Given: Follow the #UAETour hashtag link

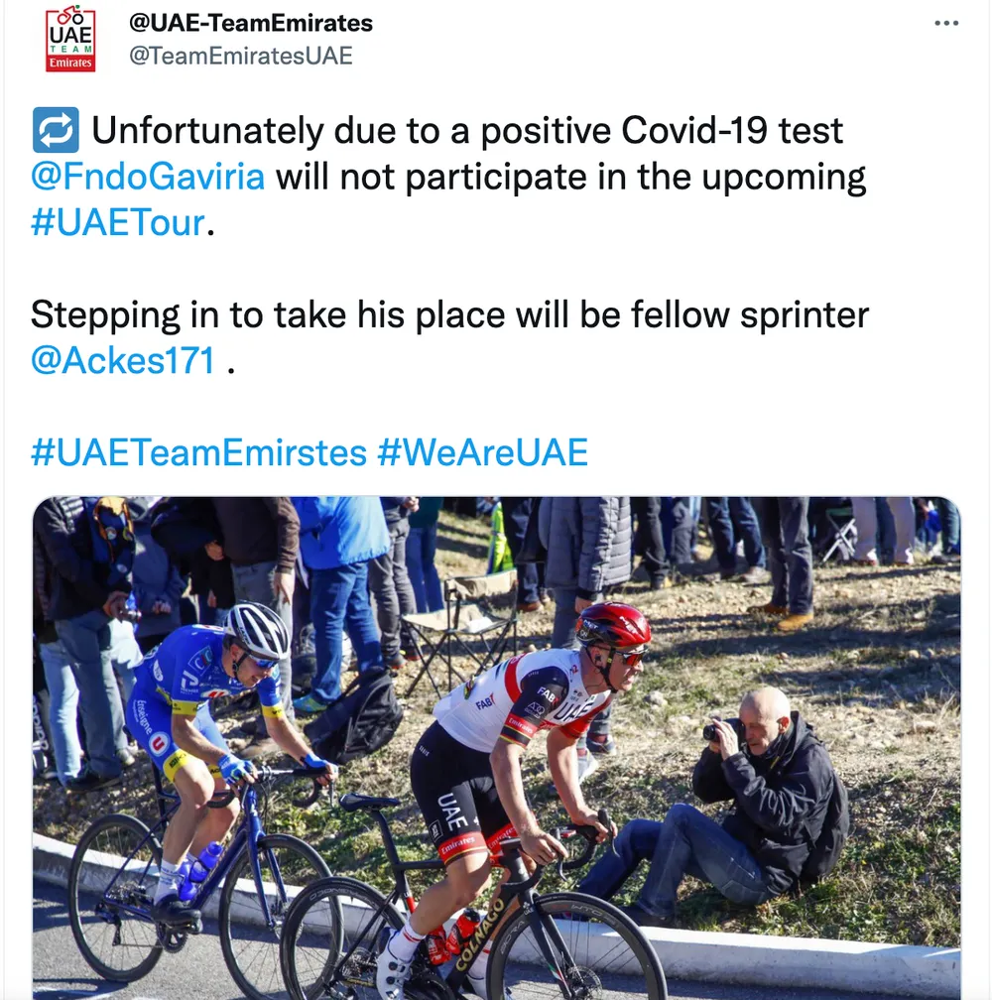Looking at the screenshot, I should point(118,222).
